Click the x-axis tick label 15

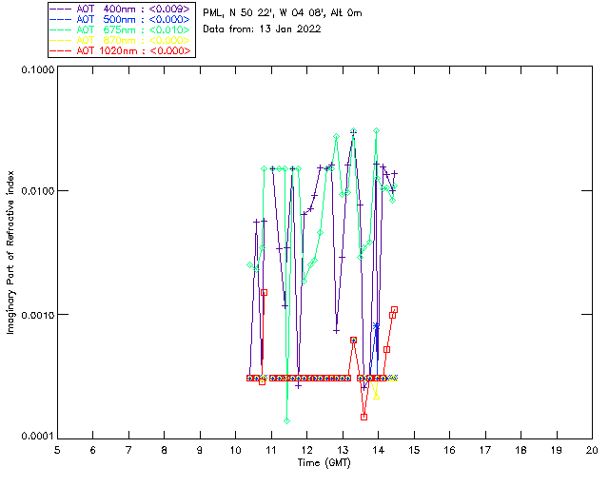pos(414,450)
